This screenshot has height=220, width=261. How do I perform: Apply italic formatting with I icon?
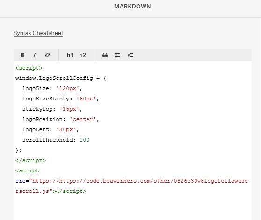(35, 55)
